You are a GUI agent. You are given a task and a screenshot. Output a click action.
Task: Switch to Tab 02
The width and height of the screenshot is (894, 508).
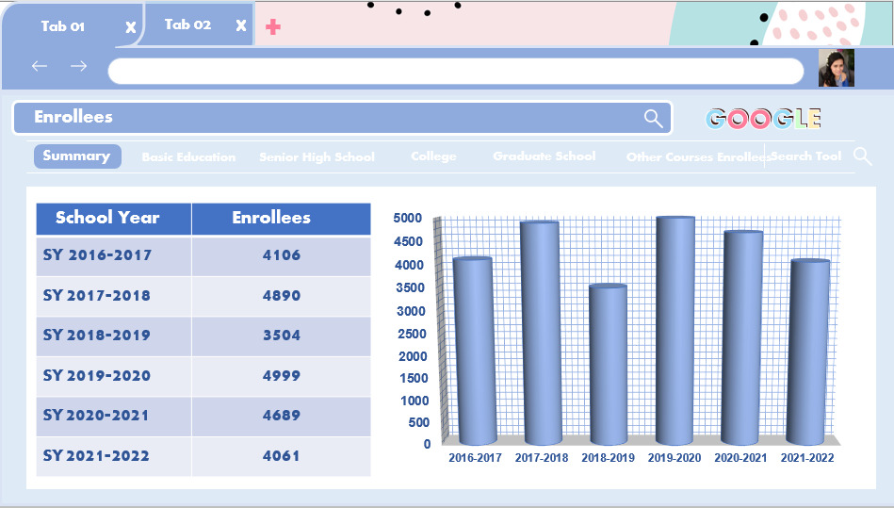187,25
